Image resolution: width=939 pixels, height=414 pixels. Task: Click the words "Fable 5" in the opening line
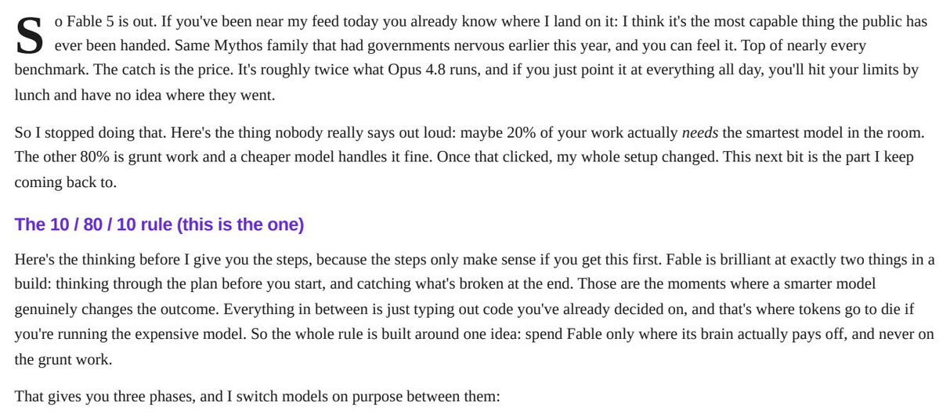[x=86, y=22]
